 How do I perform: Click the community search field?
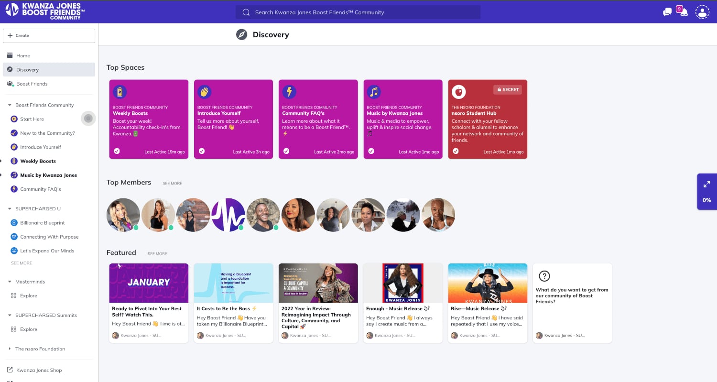tap(358, 12)
